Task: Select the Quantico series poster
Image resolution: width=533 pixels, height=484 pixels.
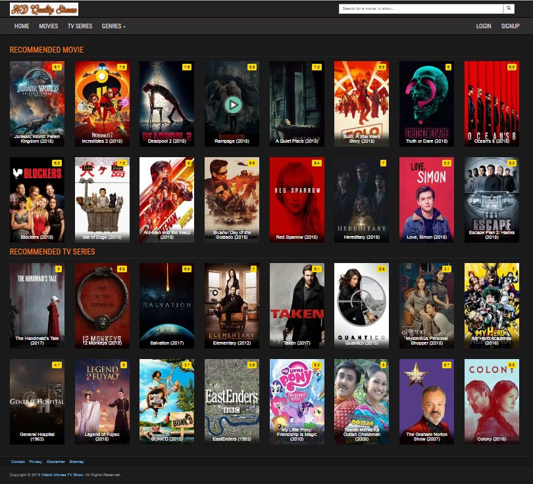Action: (x=362, y=306)
